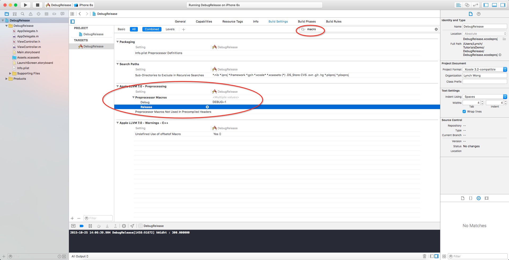This screenshot has height=260, width=509.
Task: Click the related items grid icon
Action: (x=72, y=14)
